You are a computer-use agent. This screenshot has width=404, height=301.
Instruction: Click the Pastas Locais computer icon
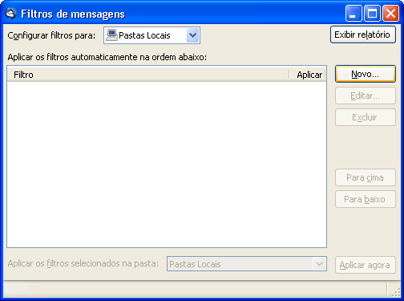click(x=111, y=35)
